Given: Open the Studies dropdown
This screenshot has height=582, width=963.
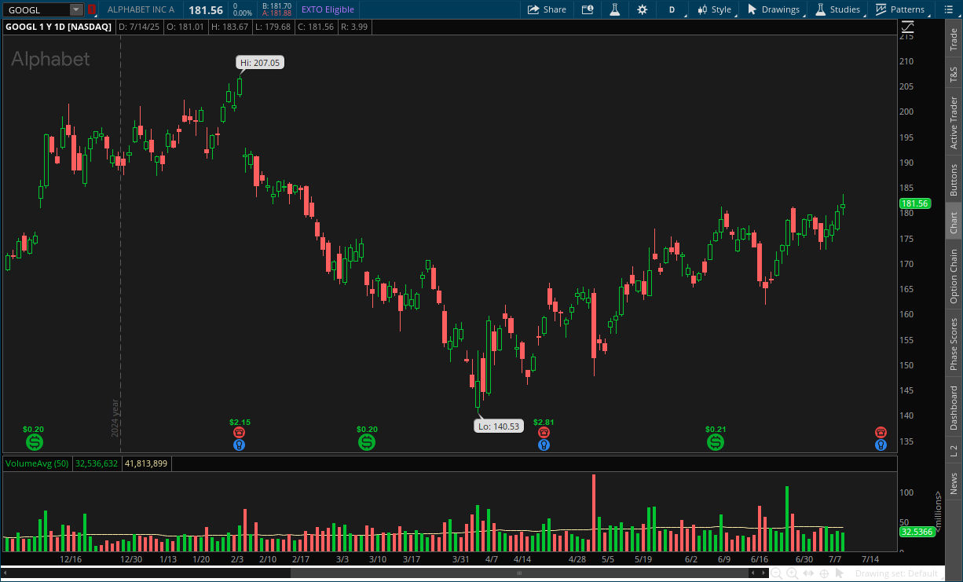Looking at the screenshot, I should (x=838, y=9).
